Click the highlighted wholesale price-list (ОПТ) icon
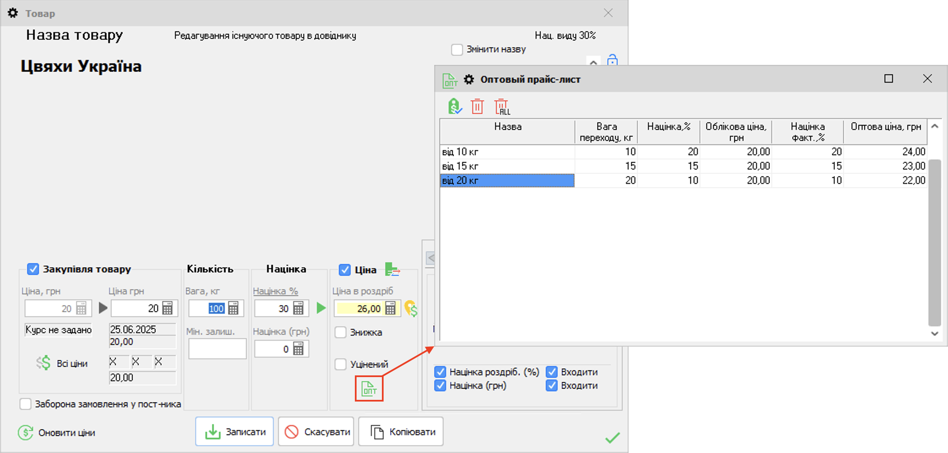948x453 pixels. 369,388
